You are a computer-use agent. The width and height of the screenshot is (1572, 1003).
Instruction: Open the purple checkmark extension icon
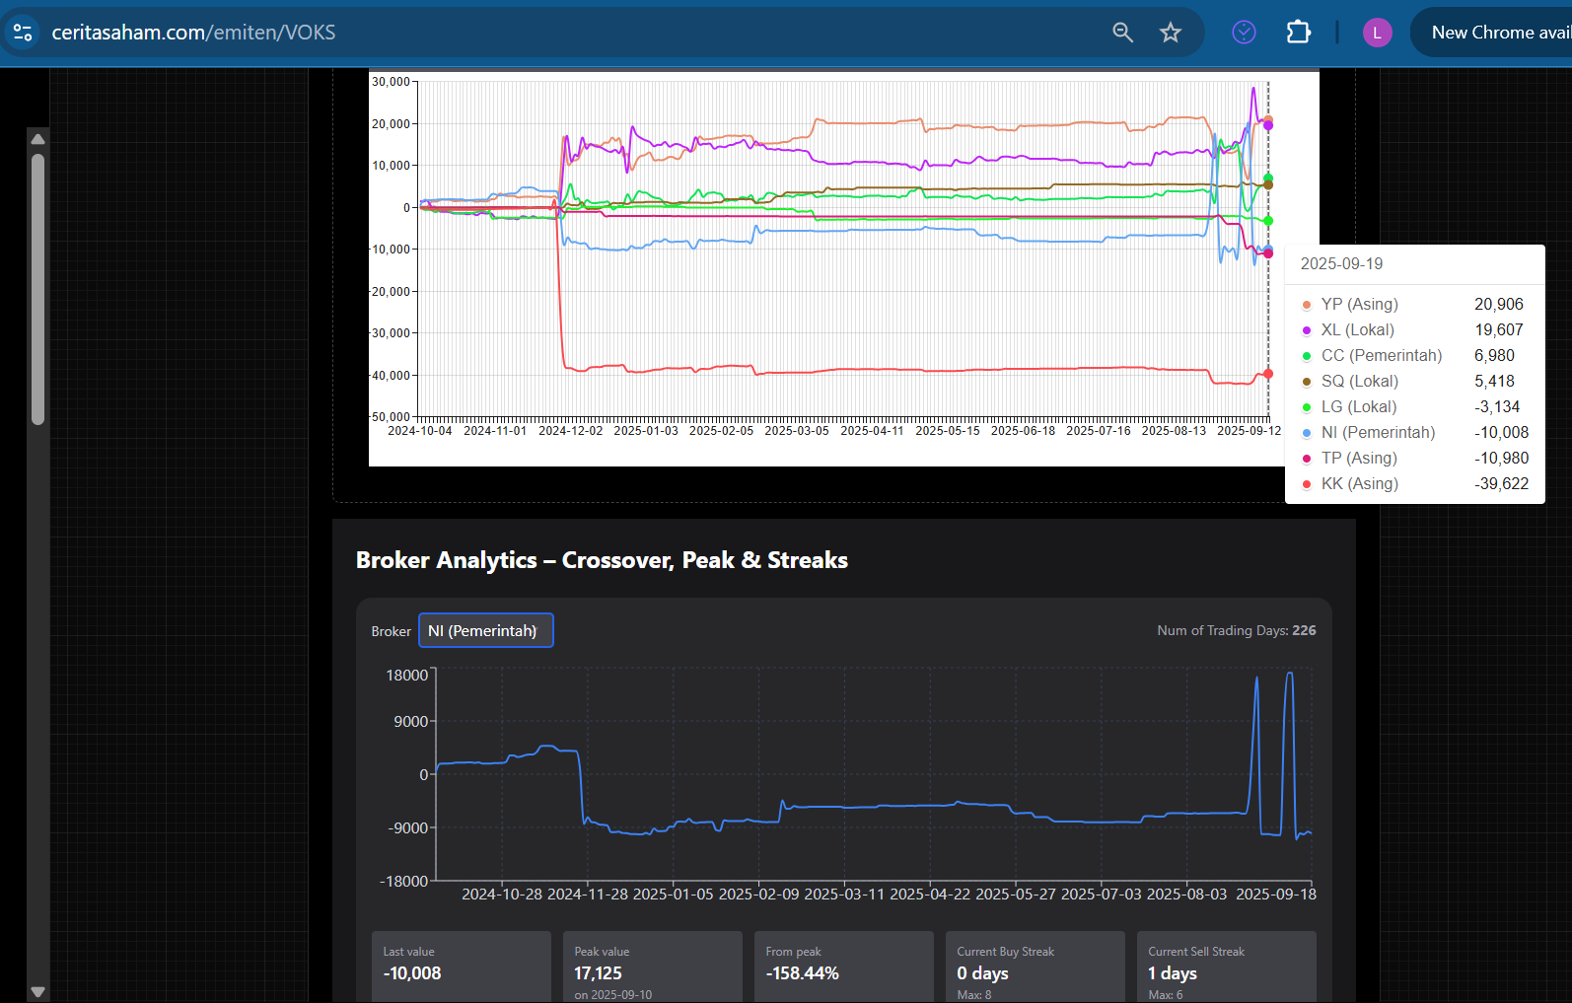(x=1244, y=33)
